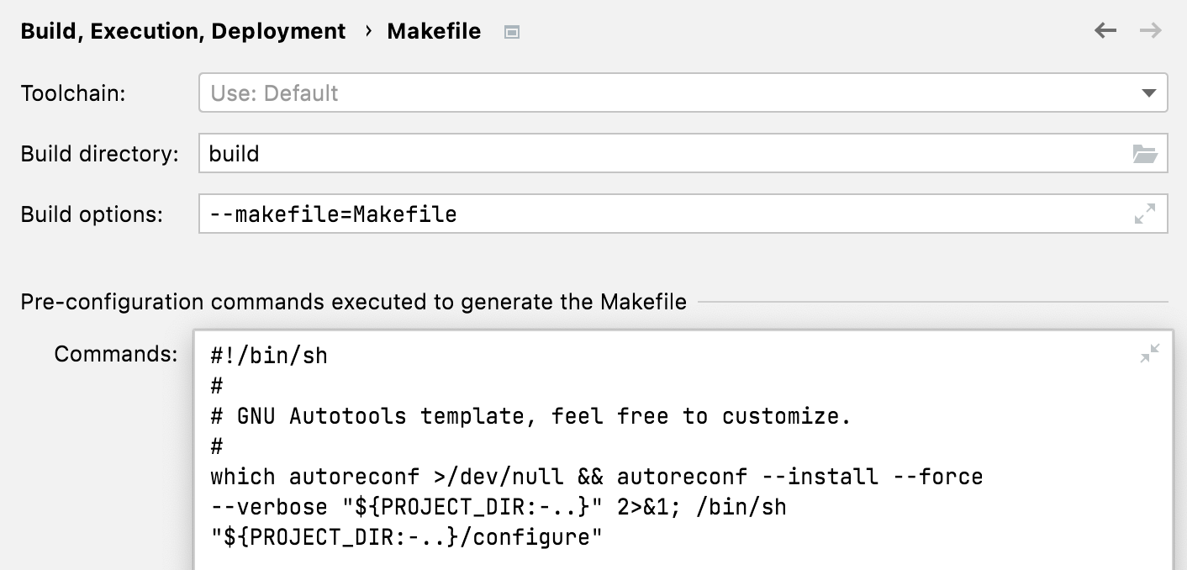Navigate back using the left arrow icon

point(1105,30)
